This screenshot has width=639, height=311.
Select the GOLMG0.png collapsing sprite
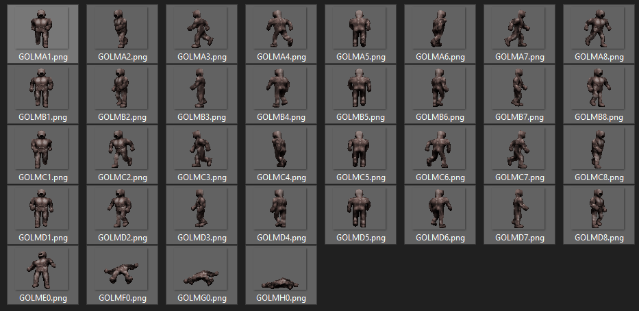[x=201, y=269]
